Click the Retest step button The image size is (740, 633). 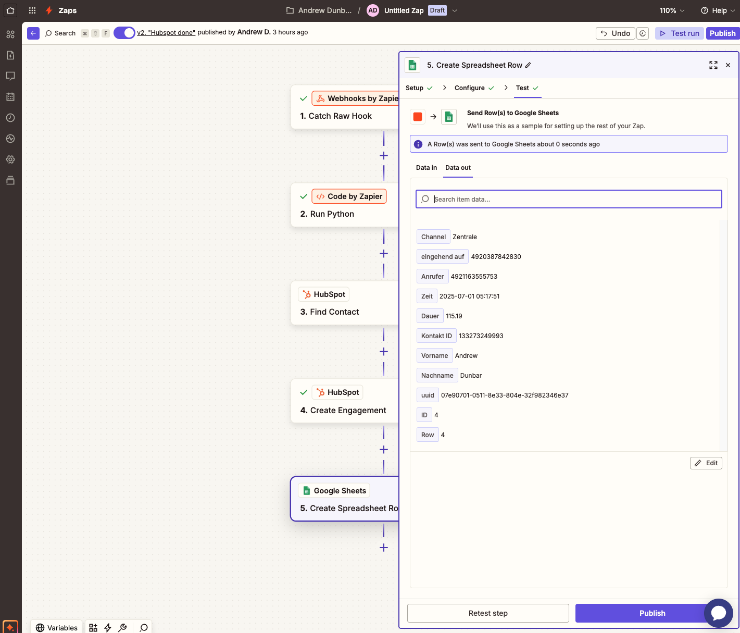click(488, 613)
